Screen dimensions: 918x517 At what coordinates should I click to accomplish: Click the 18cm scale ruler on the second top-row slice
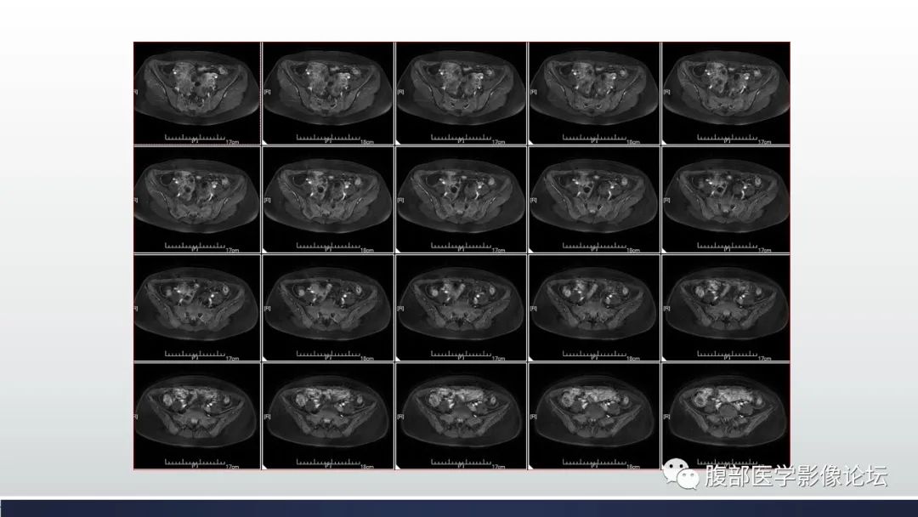(x=328, y=138)
